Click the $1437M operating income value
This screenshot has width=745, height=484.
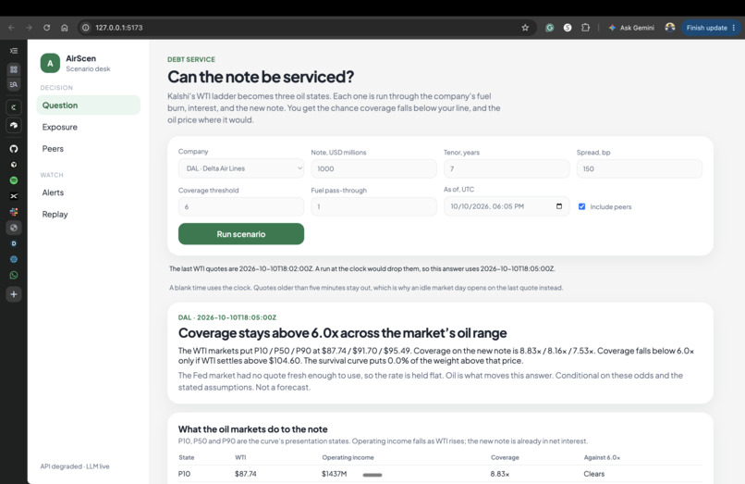click(x=334, y=474)
